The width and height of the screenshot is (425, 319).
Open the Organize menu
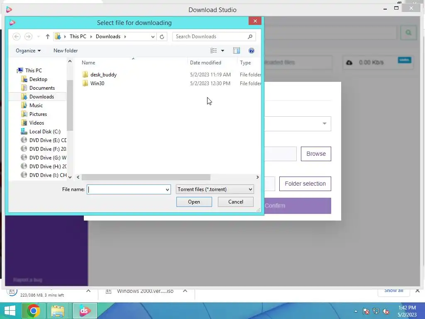click(x=28, y=51)
